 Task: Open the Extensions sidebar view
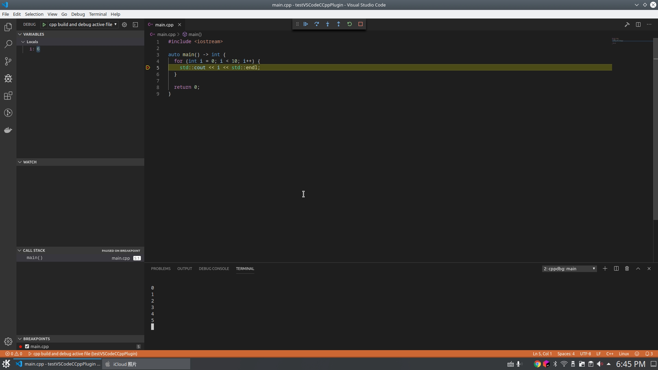(8, 96)
